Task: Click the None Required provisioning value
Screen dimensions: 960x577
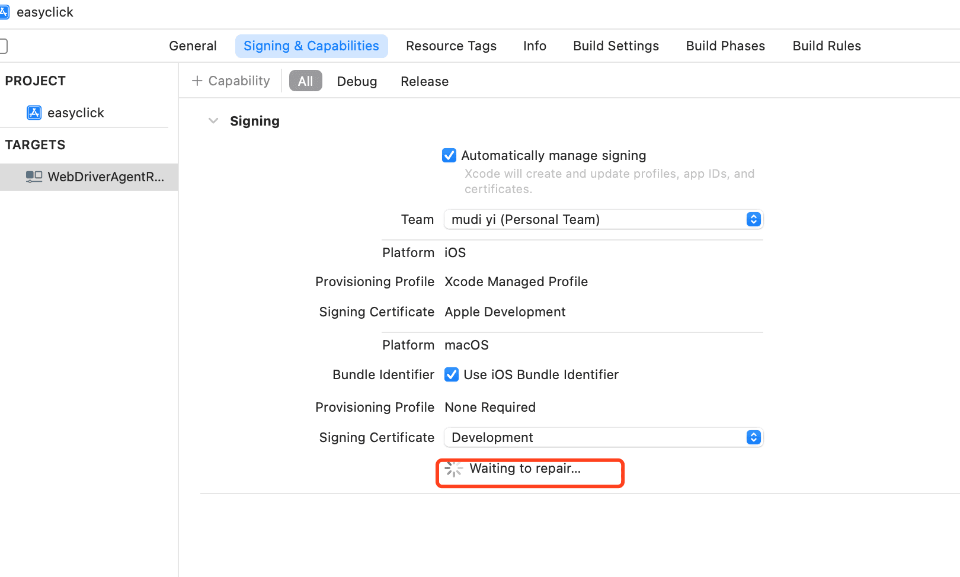Action: point(490,407)
